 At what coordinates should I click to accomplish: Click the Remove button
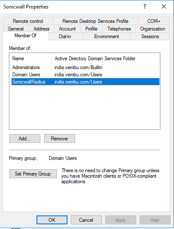coord(59,138)
